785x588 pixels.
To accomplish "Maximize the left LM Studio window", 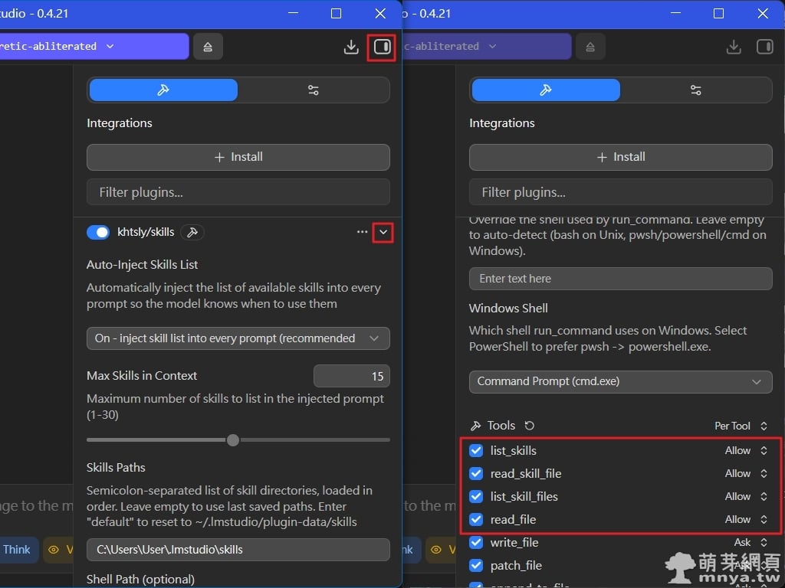I will (337, 14).
